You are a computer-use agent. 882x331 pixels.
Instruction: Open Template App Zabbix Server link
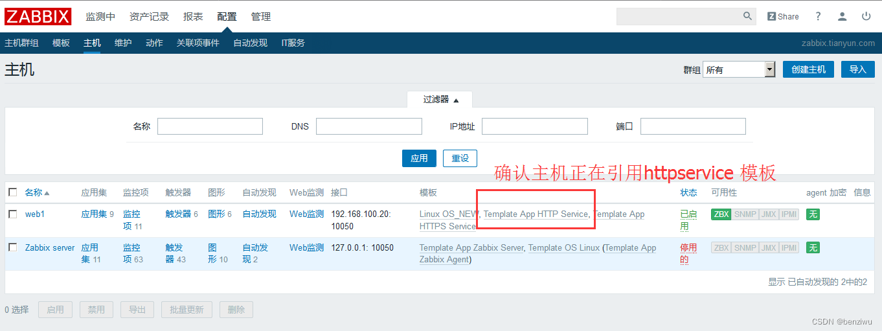(471, 247)
